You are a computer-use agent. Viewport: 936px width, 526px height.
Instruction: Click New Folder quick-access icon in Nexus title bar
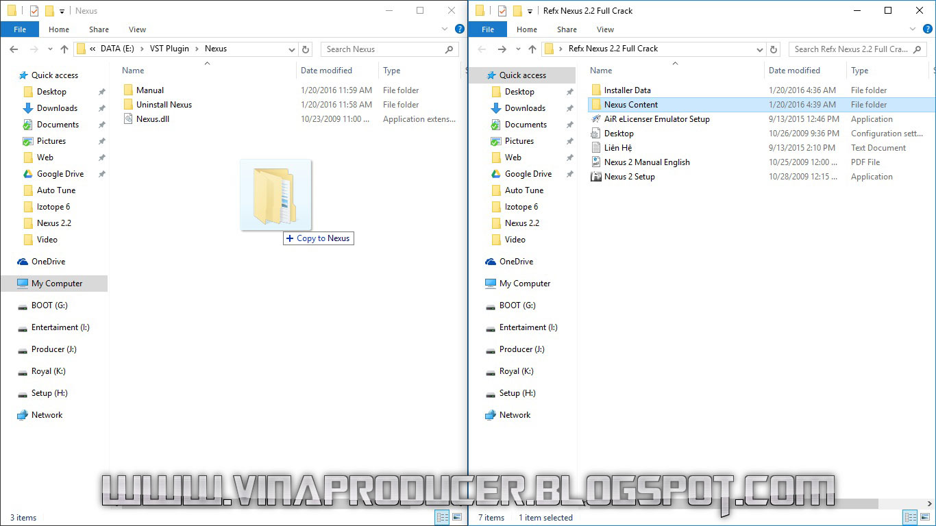coord(49,11)
